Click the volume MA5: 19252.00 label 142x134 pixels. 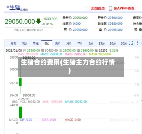53,102
